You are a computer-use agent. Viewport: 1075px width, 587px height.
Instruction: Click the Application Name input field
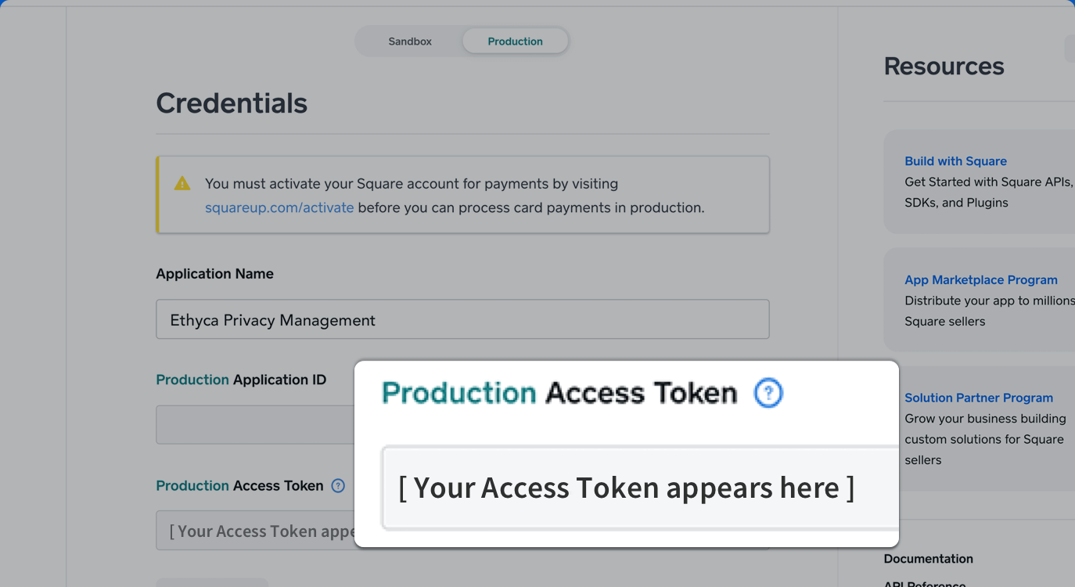click(x=462, y=319)
